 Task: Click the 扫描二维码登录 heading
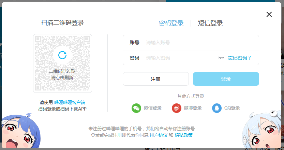click(62, 23)
